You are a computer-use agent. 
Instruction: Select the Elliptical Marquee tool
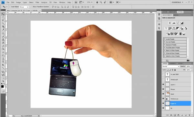point(3,17)
